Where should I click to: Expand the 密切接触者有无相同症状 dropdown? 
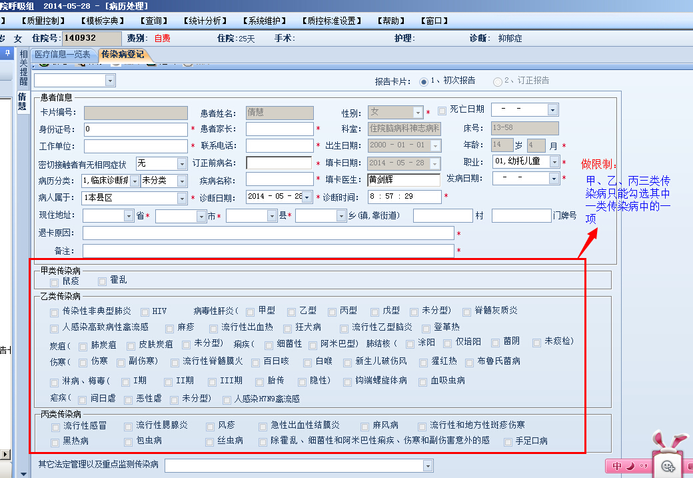(x=182, y=163)
